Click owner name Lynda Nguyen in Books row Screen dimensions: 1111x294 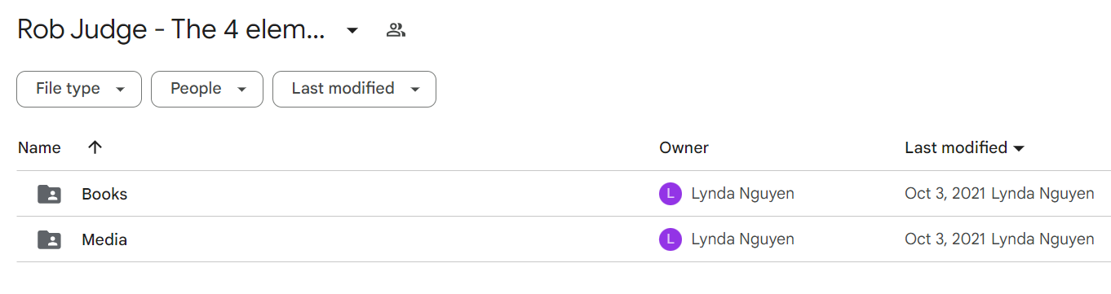click(742, 194)
